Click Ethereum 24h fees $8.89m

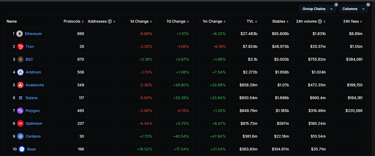356,34
